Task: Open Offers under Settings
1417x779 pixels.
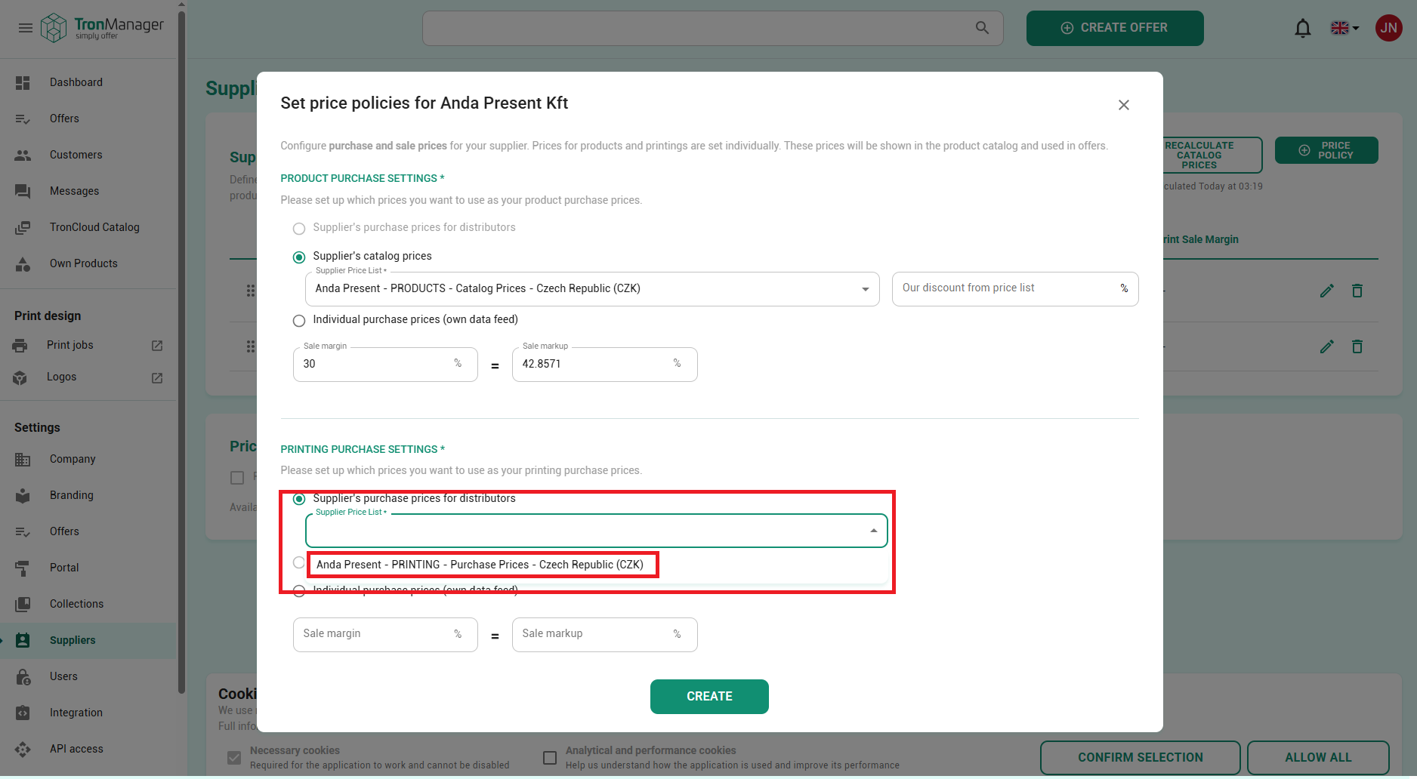Action: [64, 532]
